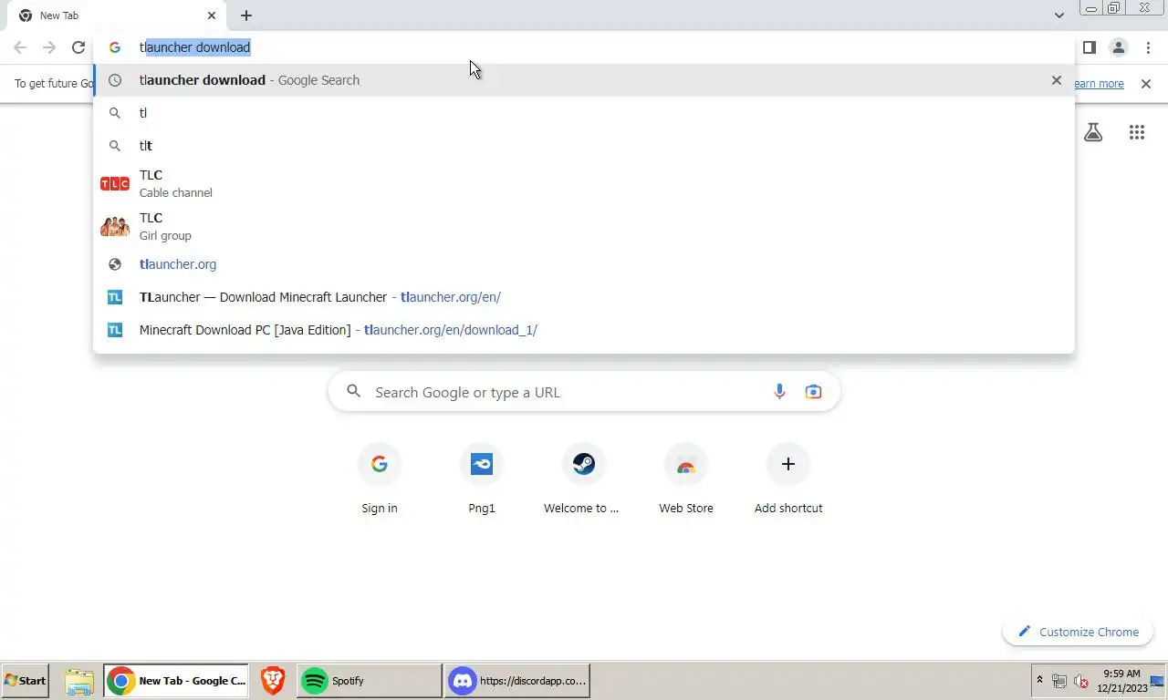Screen dimensions: 1168x700
Task: Click the Google icon in address bar
Action: tap(115, 47)
